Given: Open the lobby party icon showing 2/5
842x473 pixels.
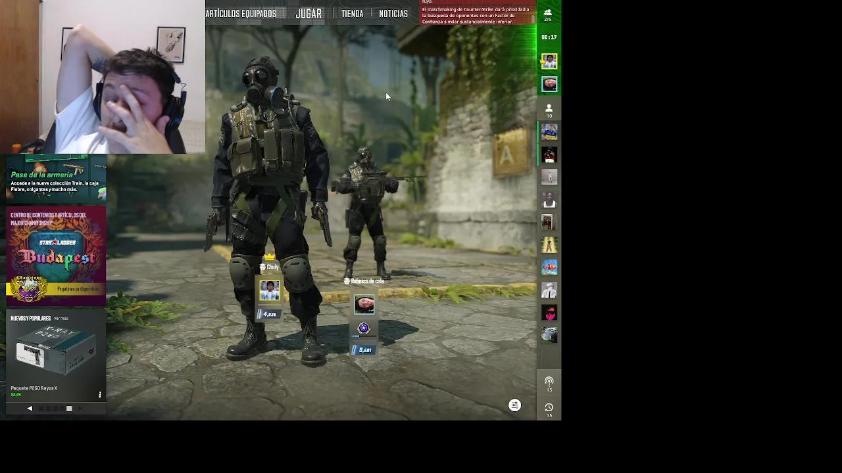Looking at the screenshot, I should (x=548, y=14).
